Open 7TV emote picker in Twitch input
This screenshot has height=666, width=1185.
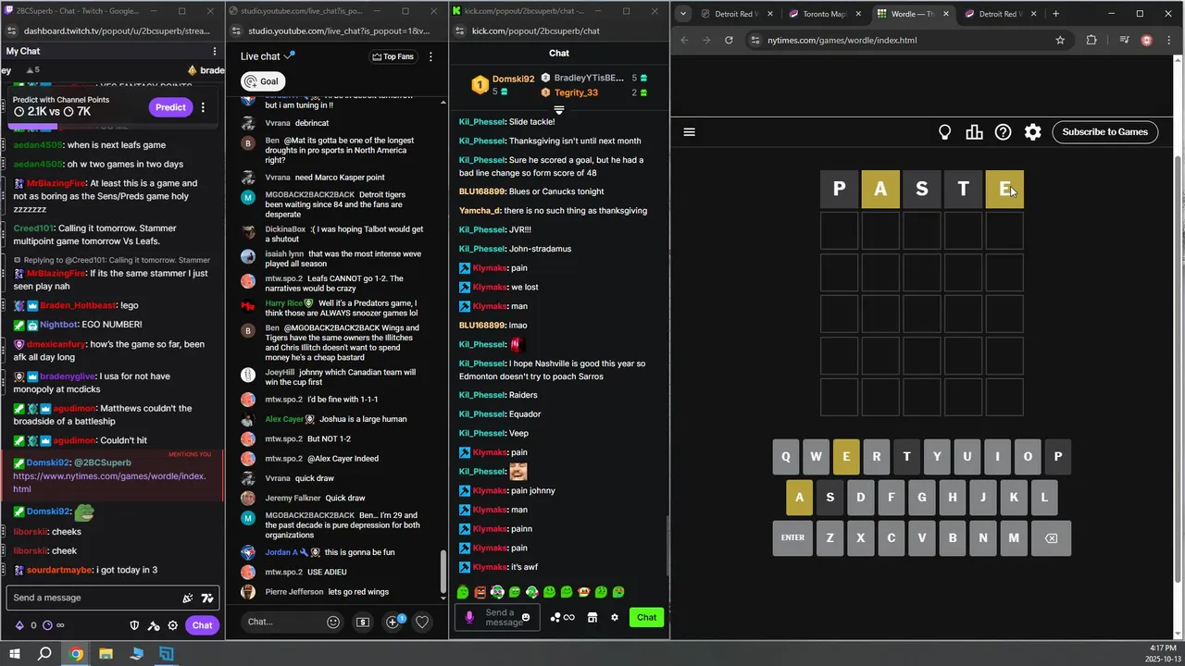(x=207, y=598)
